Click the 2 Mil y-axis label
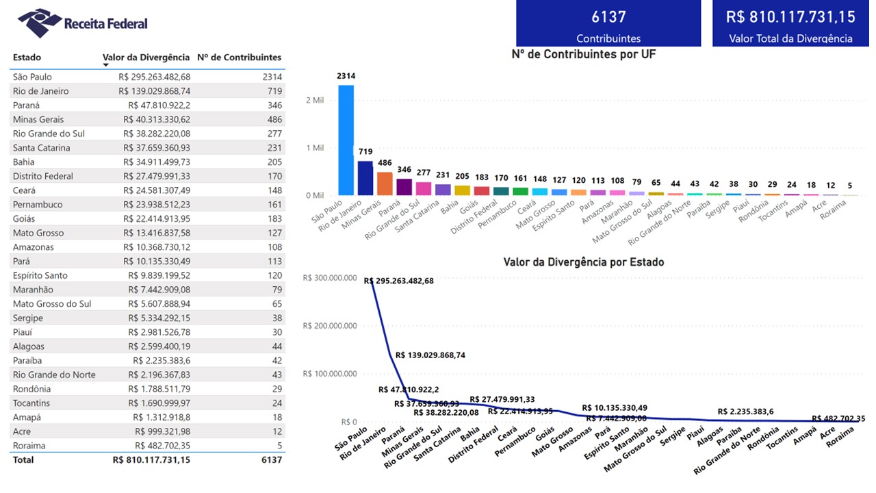The height and width of the screenshot is (493, 876). [x=314, y=100]
